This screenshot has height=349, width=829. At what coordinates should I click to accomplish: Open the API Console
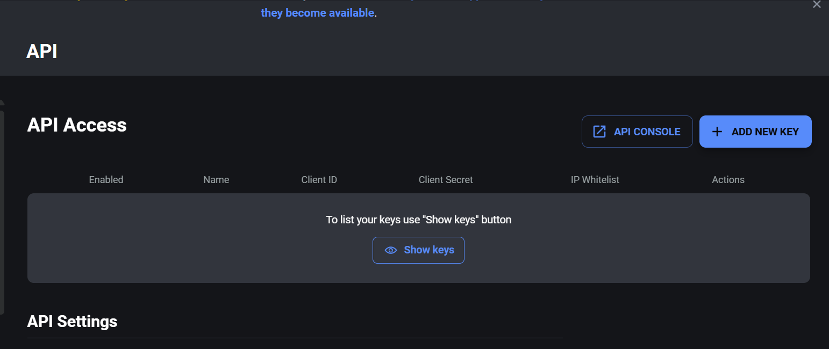[x=637, y=131]
